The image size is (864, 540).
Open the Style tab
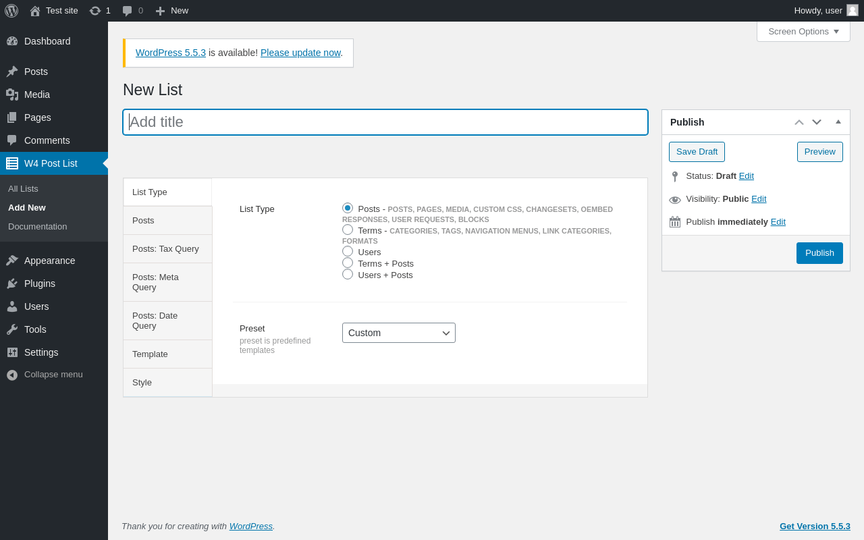tap(167, 383)
